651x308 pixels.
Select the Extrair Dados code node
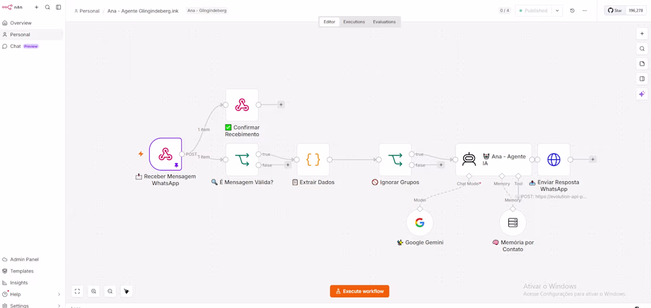313,159
